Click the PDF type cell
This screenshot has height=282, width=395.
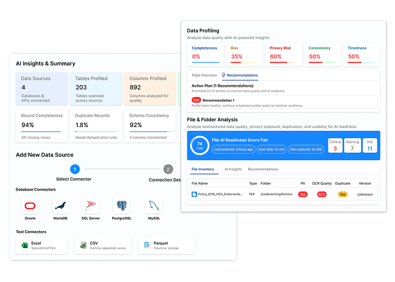click(x=252, y=194)
